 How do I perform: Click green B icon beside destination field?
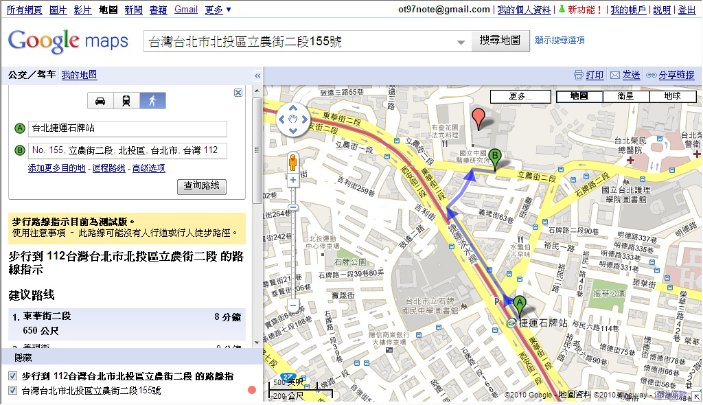coord(20,150)
